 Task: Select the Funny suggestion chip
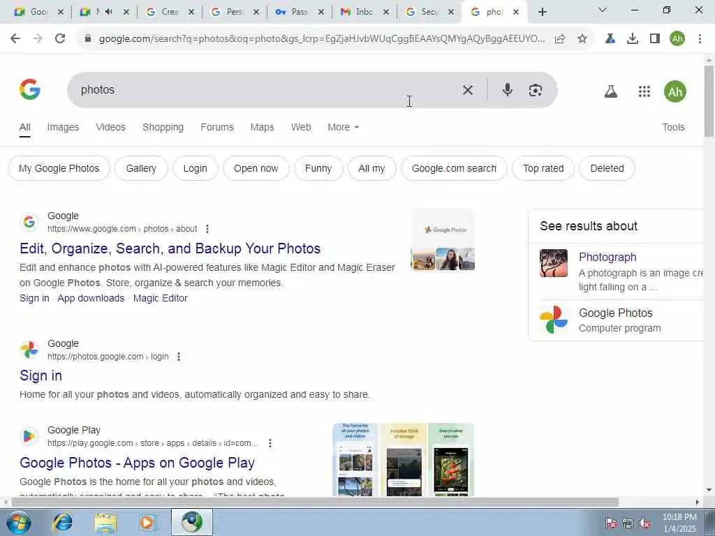pos(318,168)
